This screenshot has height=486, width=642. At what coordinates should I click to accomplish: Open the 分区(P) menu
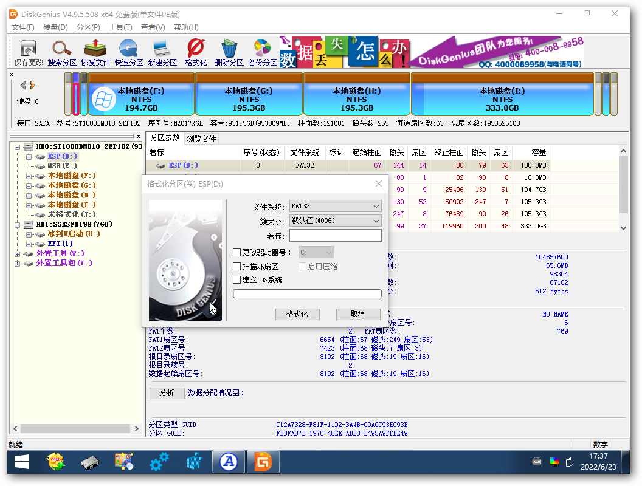point(88,27)
